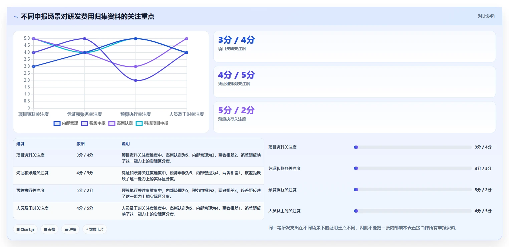Click the lightning icon beside the page title
The width and height of the screenshot is (509, 247).
tap(16, 17)
